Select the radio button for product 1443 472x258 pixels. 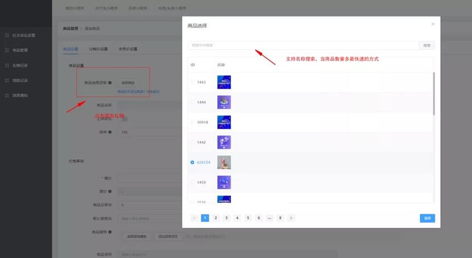tap(192, 82)
